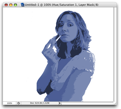Click the Photoshop document icon in title bar
This screenshot has width=121, height=109.
coord(22,5)
